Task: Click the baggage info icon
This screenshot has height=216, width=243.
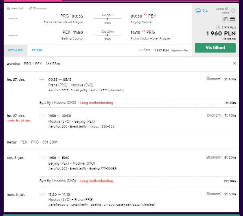Action: (226, 19)
